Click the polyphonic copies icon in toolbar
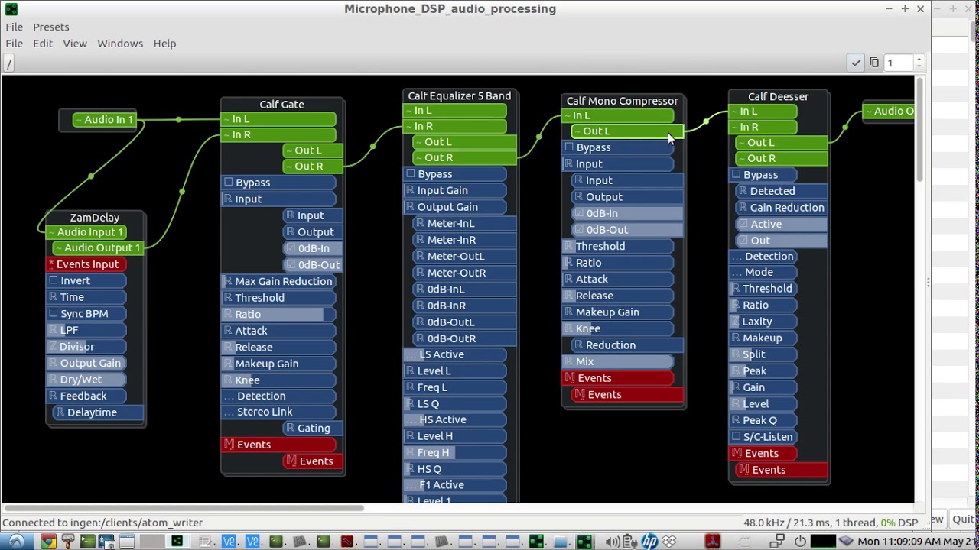Screen dimensions: 979x550 (x=874, y=63)
